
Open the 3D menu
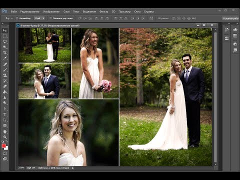pyautogui.click(x=113, y=11)
